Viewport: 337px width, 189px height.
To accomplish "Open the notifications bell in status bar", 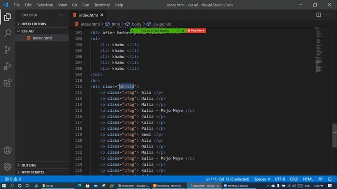I will (x=330, y=179).
